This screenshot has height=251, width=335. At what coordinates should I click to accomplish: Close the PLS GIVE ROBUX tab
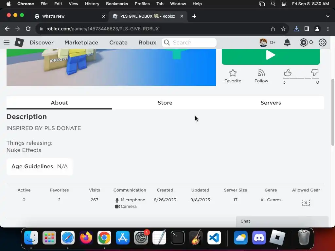click(x=182, y=16)
